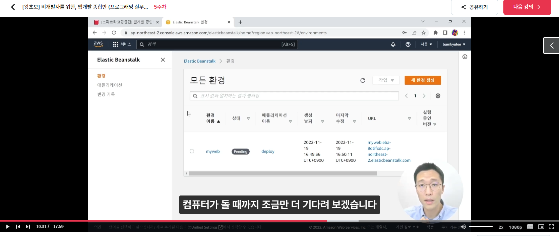Image resolution: width=559 pixels, height=236 pixels.
Task: Open the AWS services (서비스) grid menu
Action: [122, 44]
